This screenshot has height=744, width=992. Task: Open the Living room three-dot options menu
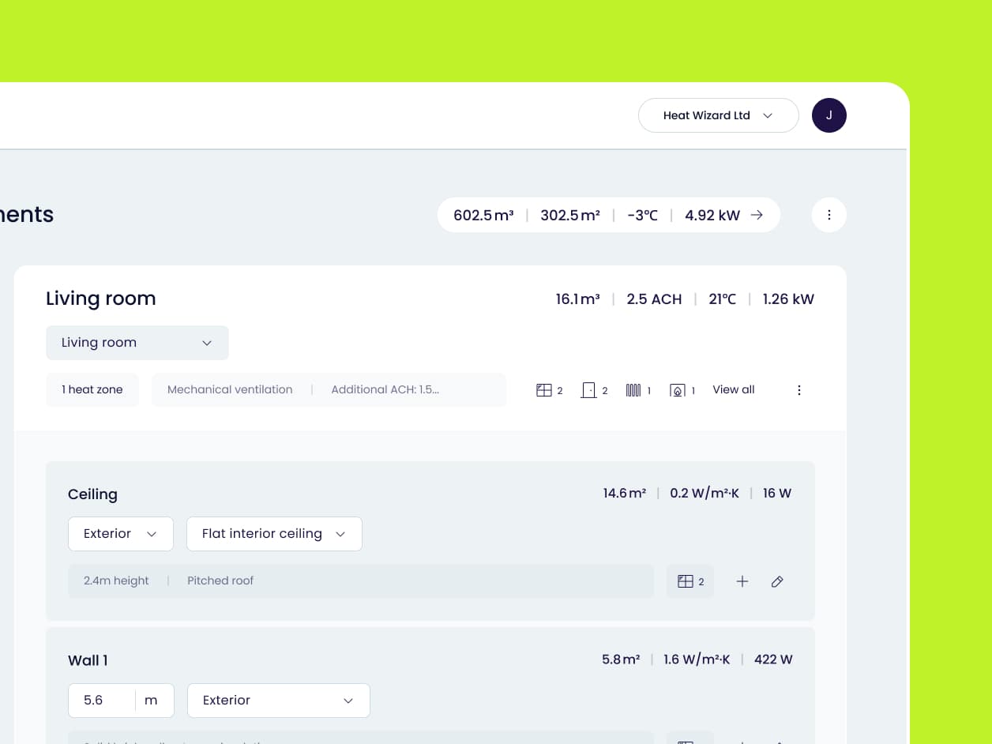(799, 390)
